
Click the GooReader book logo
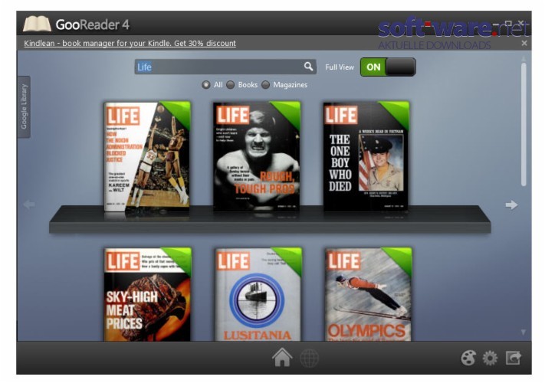tap(37, 24)
